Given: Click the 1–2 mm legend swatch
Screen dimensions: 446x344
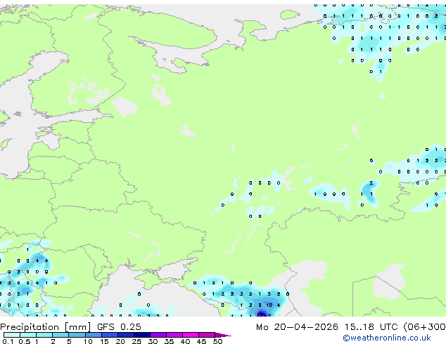Looking at the screenshot, I should coord(44,335).
